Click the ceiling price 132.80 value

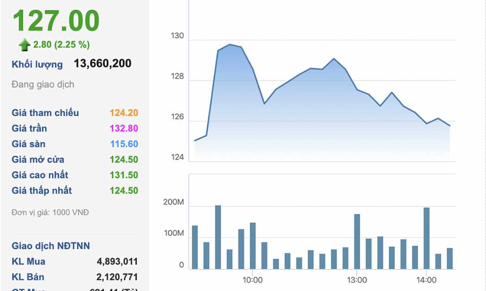124,128
